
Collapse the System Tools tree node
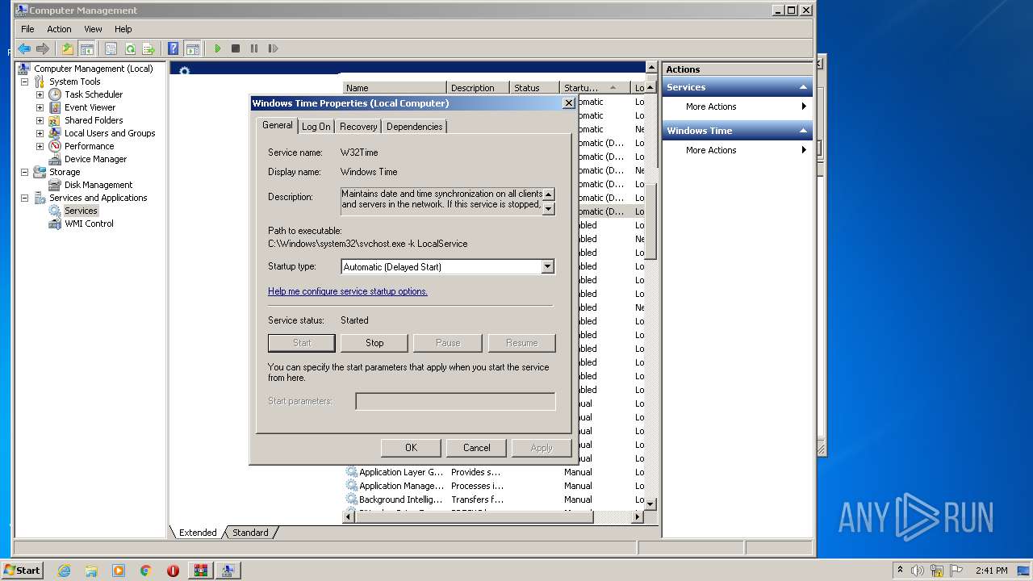click(x=24, y=82)
